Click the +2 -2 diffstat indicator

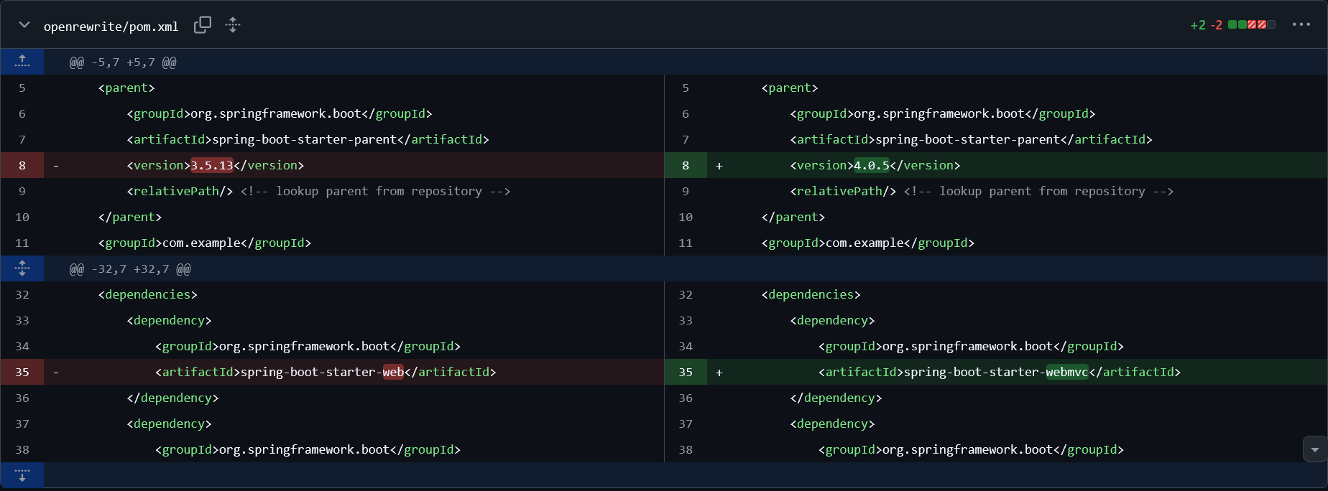click(x=1206, y=25)
